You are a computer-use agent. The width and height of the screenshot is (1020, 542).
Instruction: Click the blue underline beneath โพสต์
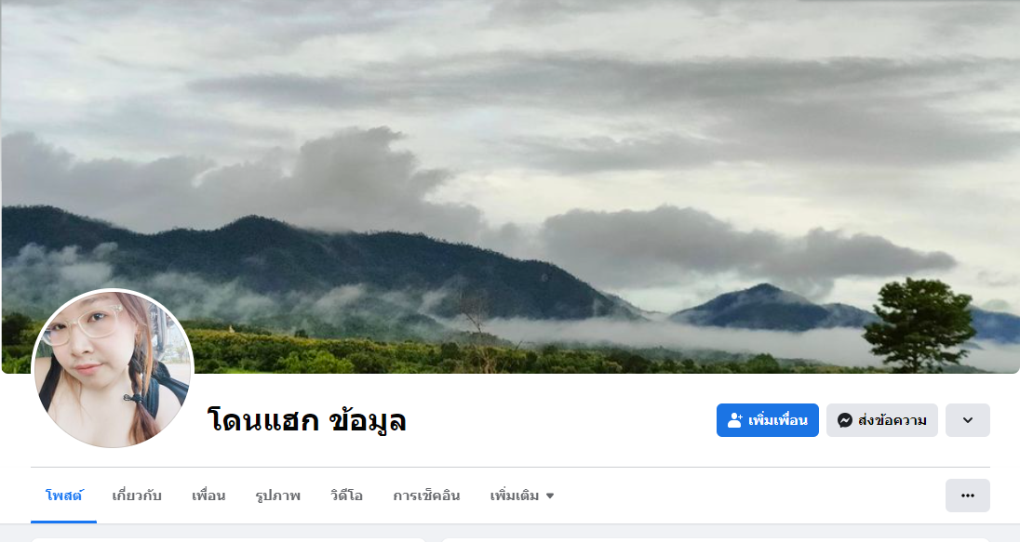(63, 522)
